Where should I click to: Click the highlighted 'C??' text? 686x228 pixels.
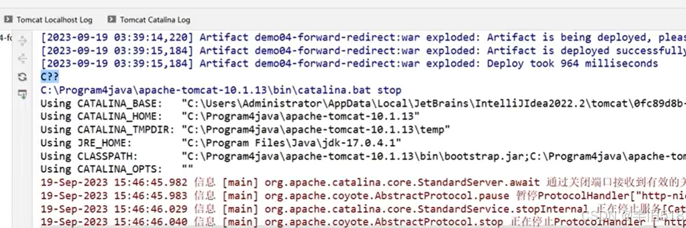point(50,77)
